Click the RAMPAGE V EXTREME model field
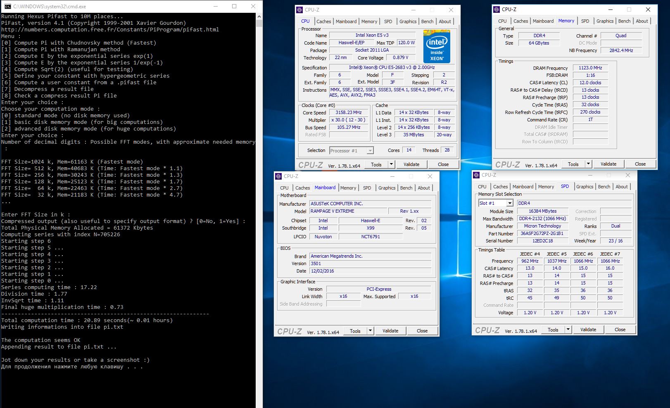This screenshot has width=670, height=408. [348, 211]
